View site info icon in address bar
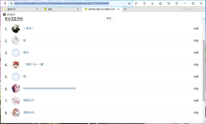This screenshot has height=124, width=206. coord(12,4)
